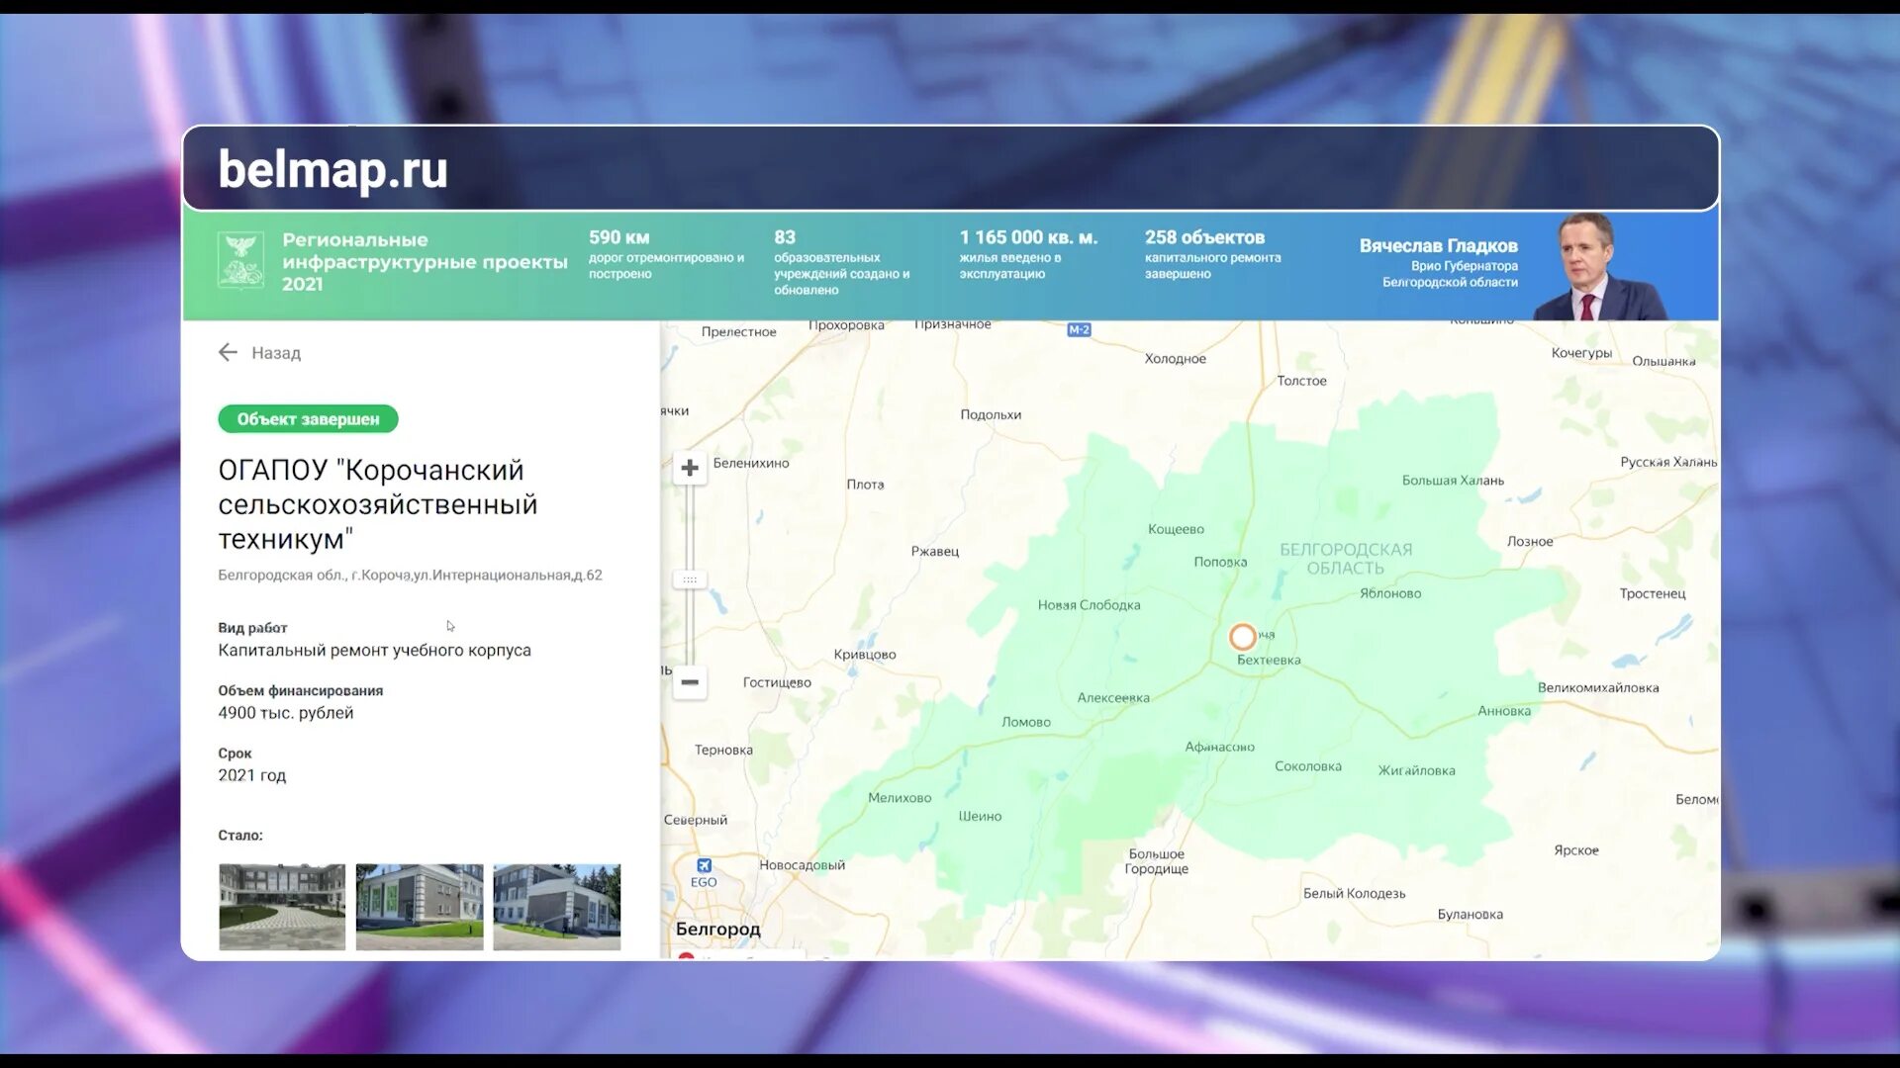Click the M-2 highway badge on map
Viewport: 1900px width, 1068px height.
pos(1079,330)
